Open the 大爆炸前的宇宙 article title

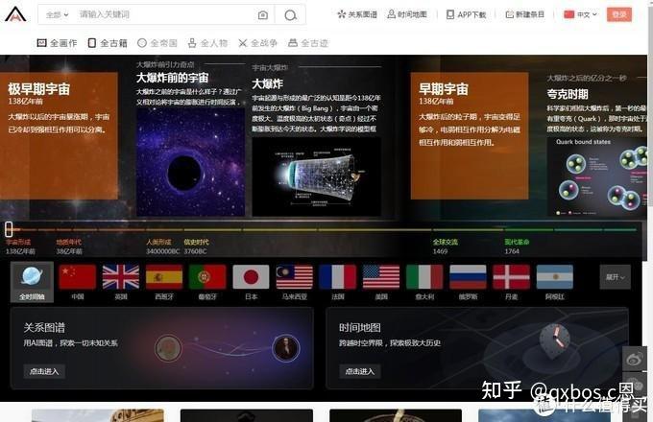pos(173,78)
